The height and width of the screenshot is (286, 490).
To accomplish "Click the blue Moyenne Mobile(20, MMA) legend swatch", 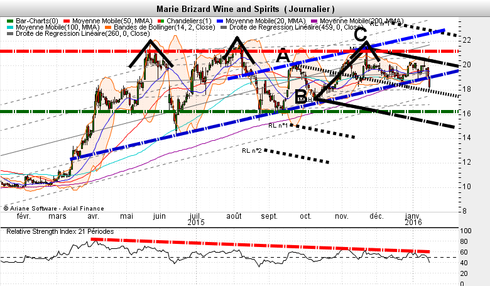I will click(220, 21).
